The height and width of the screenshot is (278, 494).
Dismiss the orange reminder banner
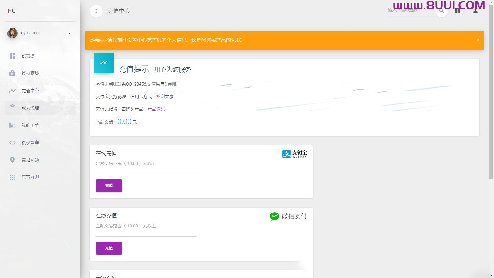pyautogui.click(x=477, y=40)
